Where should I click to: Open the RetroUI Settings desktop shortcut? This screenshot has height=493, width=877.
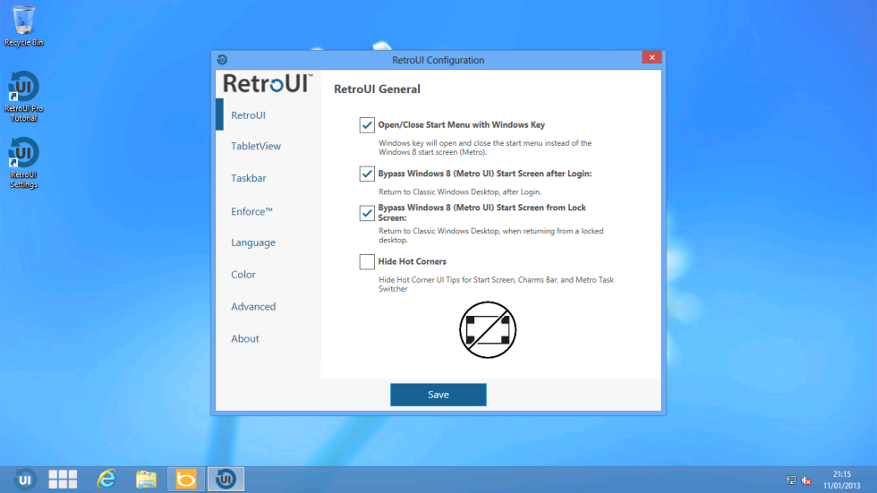pyautogui.click(x=23, y=163)
